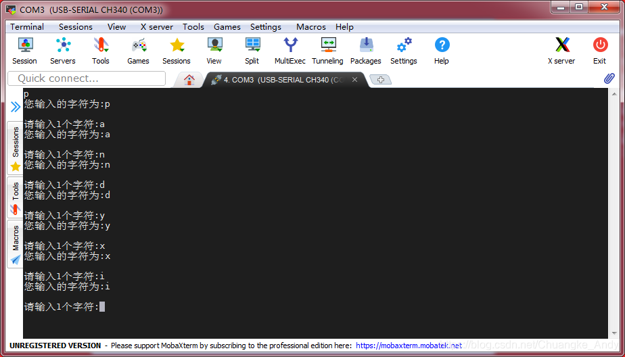Open the Sessions menu in menu bar
625x357 pixels.
coord(76,26)
